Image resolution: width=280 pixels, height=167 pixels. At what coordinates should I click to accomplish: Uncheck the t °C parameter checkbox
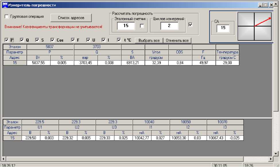tap(119, 40)
